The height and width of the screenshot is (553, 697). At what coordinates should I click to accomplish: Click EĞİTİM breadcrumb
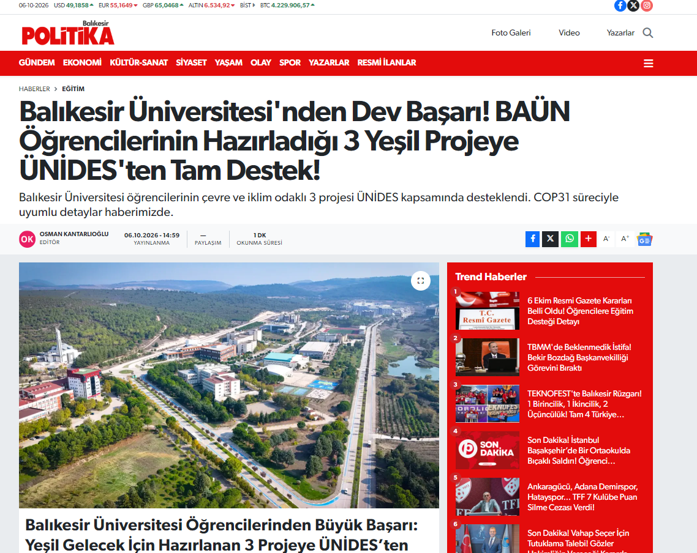pos(73,89)
